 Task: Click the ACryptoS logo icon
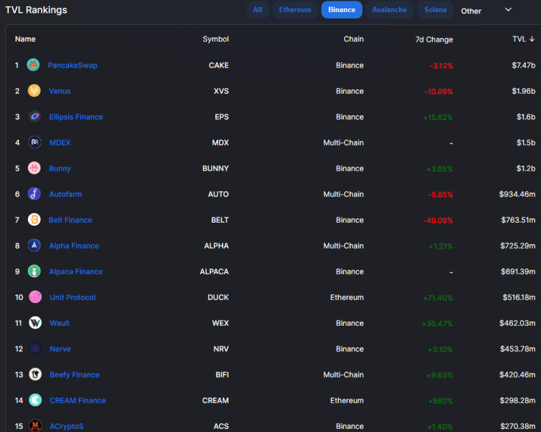point(35,426)
